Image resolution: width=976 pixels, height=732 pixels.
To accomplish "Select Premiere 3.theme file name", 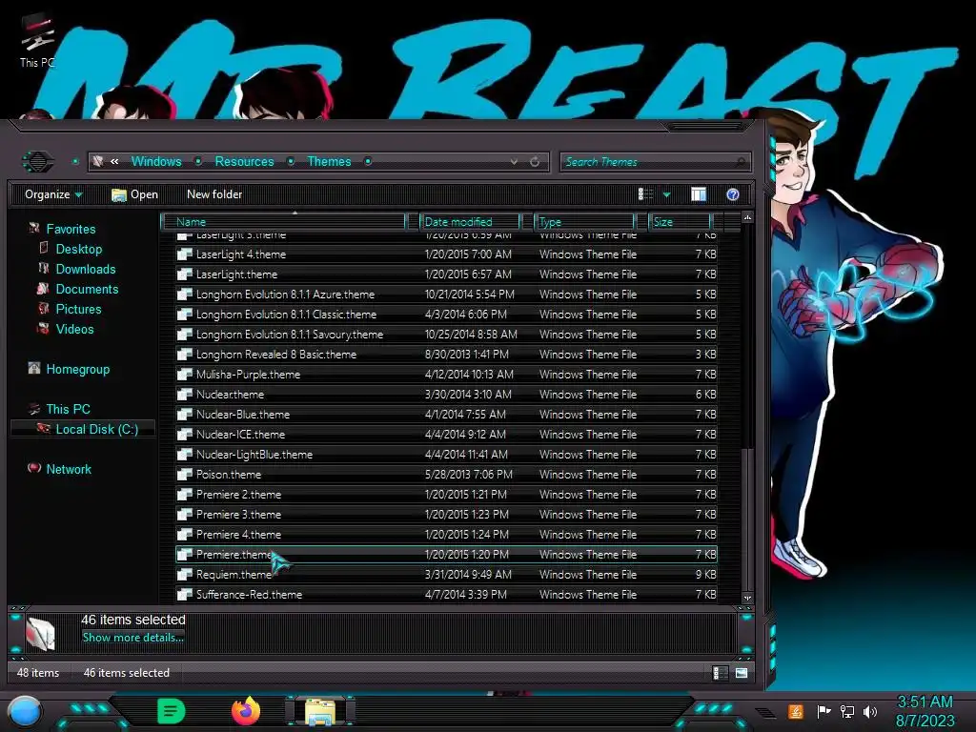I will (238, 514).
